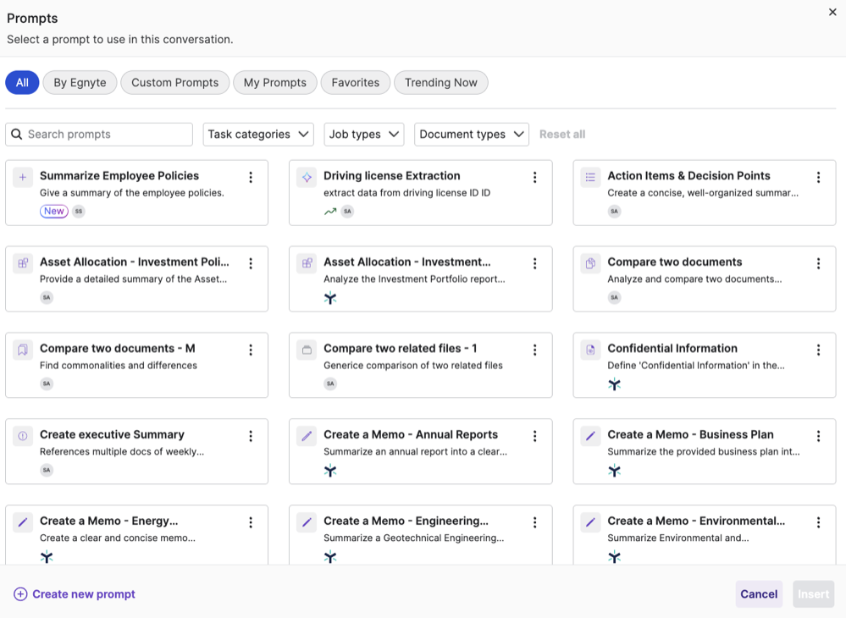Open three-dot menu for Summarize Employee Policies
Viewport: 846px width, 618px height.
click(251, 178)
